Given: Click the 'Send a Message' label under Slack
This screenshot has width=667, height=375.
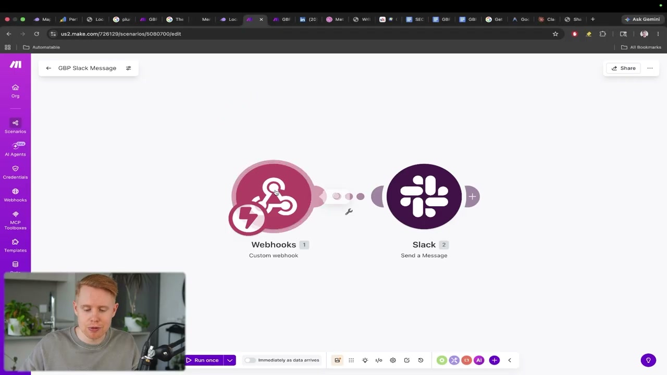Looking at the screenshot, I should pos(424,256).
